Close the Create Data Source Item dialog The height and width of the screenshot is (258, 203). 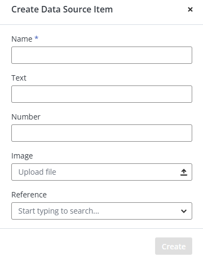coord(190,9)
